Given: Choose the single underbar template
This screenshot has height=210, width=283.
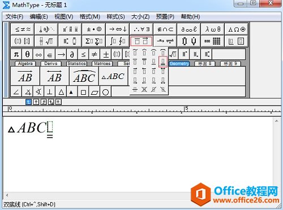Looking at the screenshot, I should 153,62.
